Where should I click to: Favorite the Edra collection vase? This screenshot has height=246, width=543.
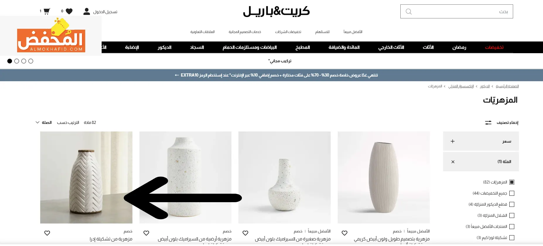pyautogui.click(x=47, y=233)
